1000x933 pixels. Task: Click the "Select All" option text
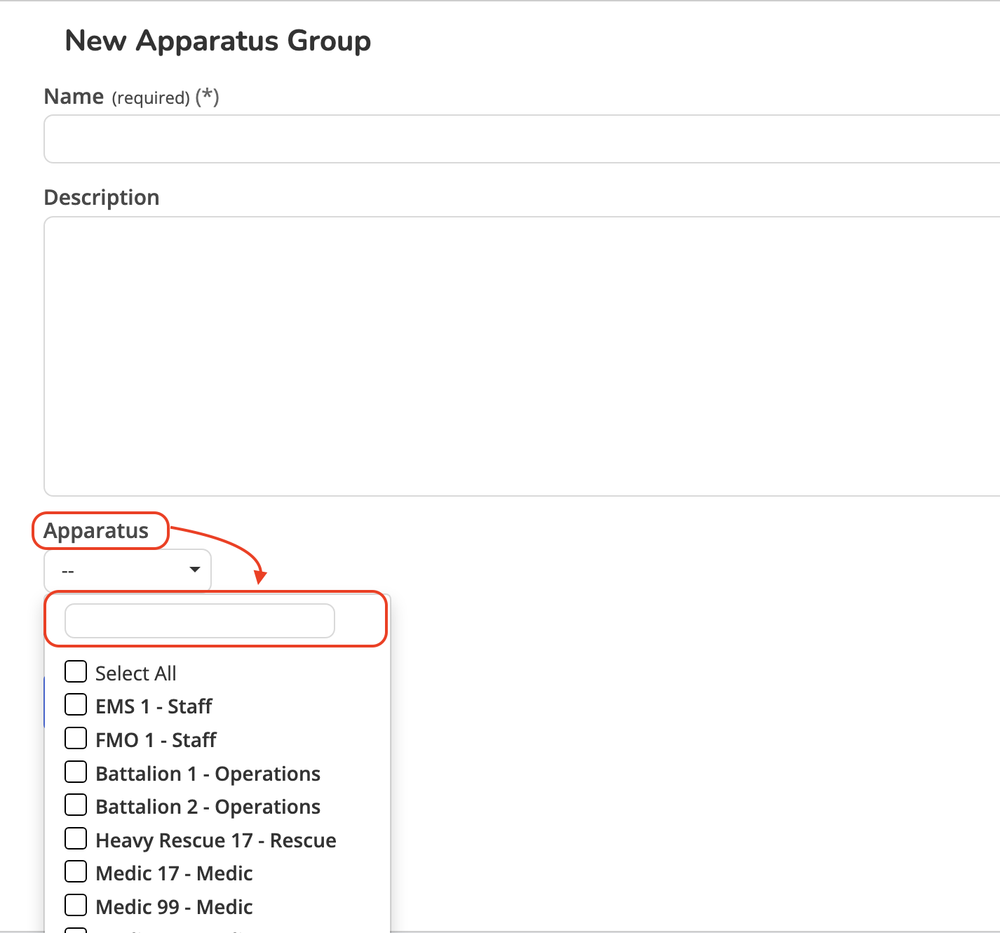135,673
